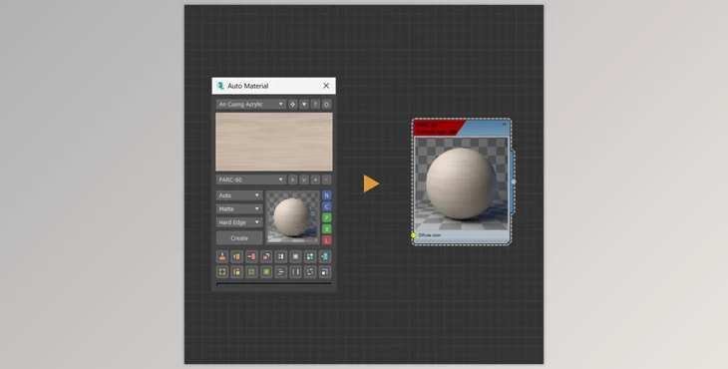
Task: Open the An Cuong Acrylic library dropdown
Action: tap(250, 105)
